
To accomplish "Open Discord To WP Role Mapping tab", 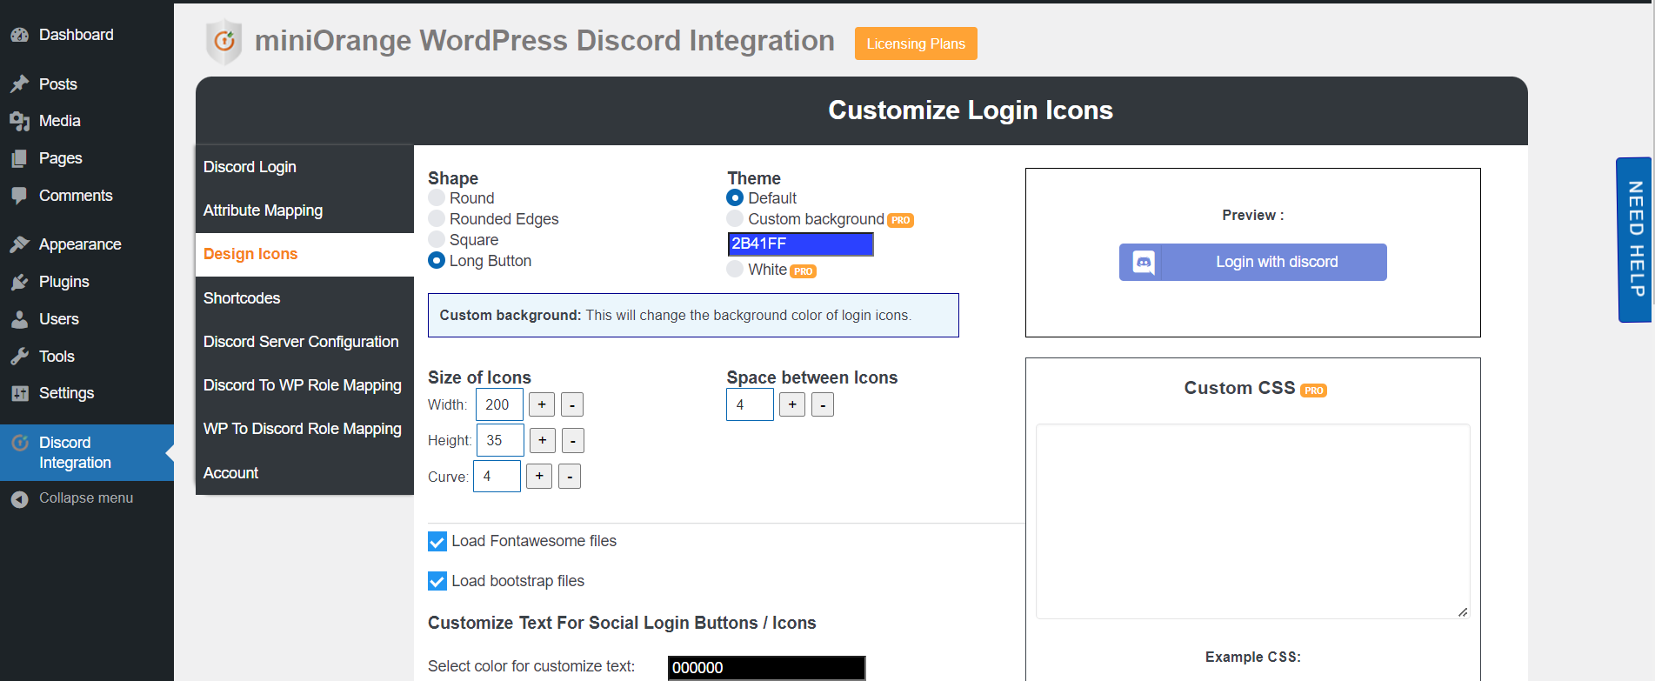I will (304, 385).
